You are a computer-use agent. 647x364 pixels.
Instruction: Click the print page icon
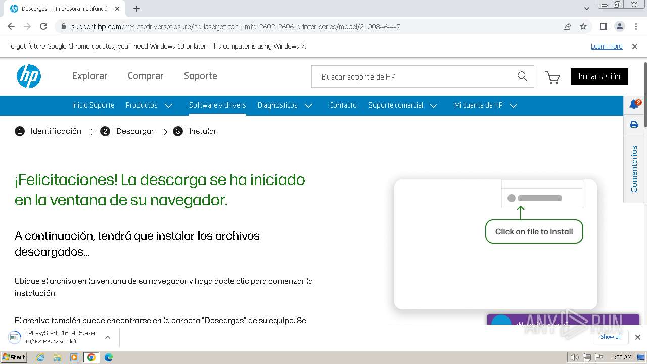tap(634, 124)
